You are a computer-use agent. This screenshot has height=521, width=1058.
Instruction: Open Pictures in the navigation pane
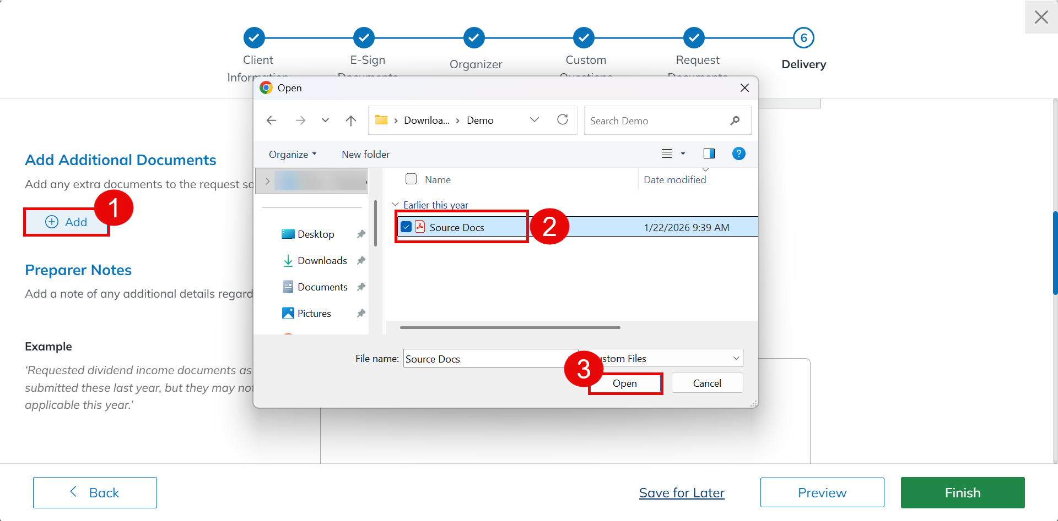click(314, 314)
